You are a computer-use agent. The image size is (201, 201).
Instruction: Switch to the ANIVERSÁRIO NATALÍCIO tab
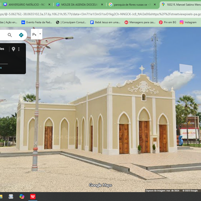pos(27,4)
